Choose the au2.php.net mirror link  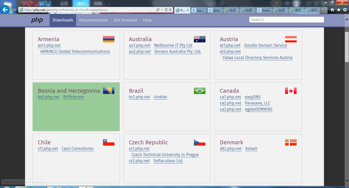click(x=140, y=52)
